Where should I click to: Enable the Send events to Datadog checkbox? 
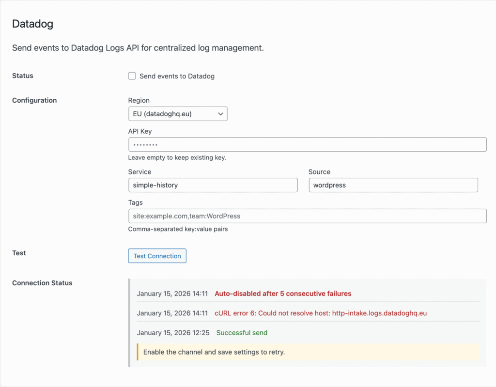132,76
